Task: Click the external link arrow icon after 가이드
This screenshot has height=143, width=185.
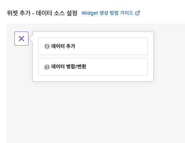Action: pyautogui.click(x=138, y=13)
